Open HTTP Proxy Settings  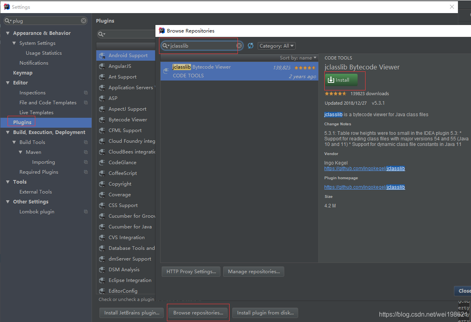191,272
